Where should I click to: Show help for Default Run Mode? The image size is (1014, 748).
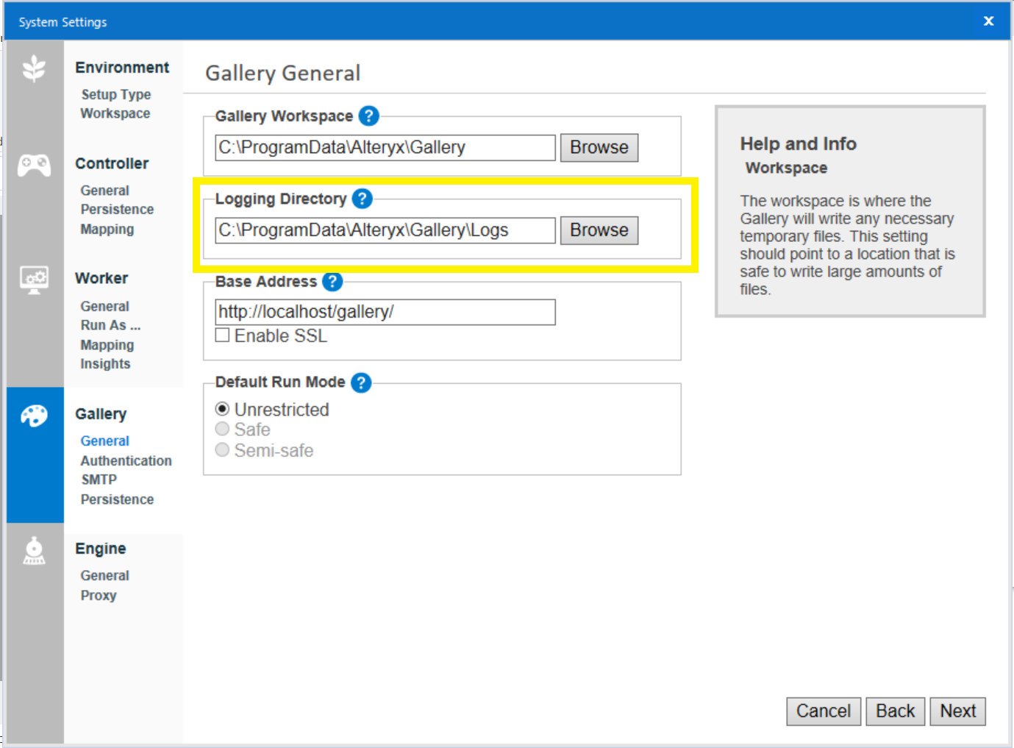361,382
